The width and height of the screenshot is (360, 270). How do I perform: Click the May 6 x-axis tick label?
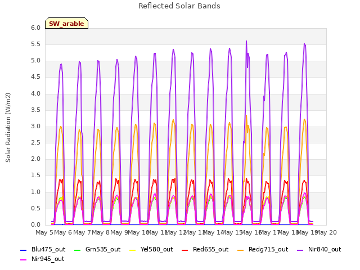[x=63, y=232]
